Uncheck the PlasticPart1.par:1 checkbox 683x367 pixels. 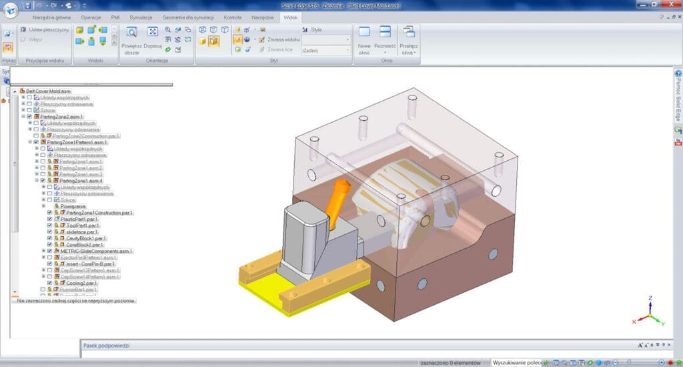tap(50, 219)
